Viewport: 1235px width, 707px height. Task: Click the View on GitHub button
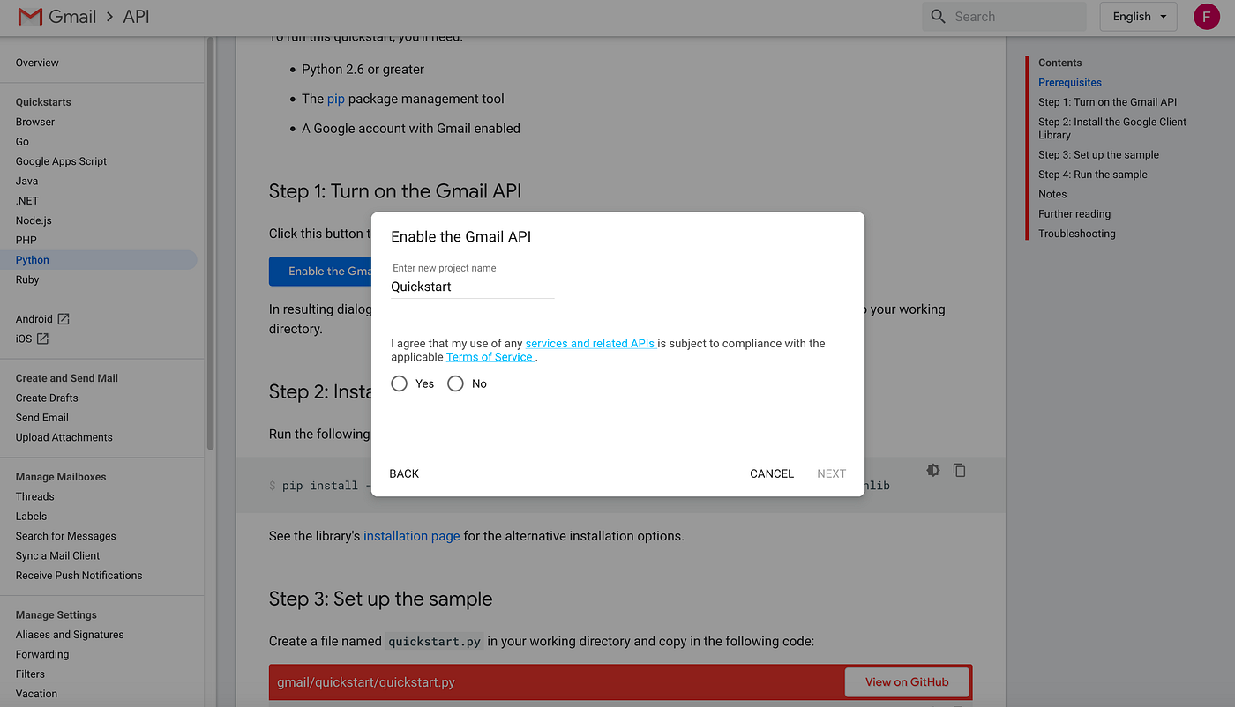tap(907, 681)
